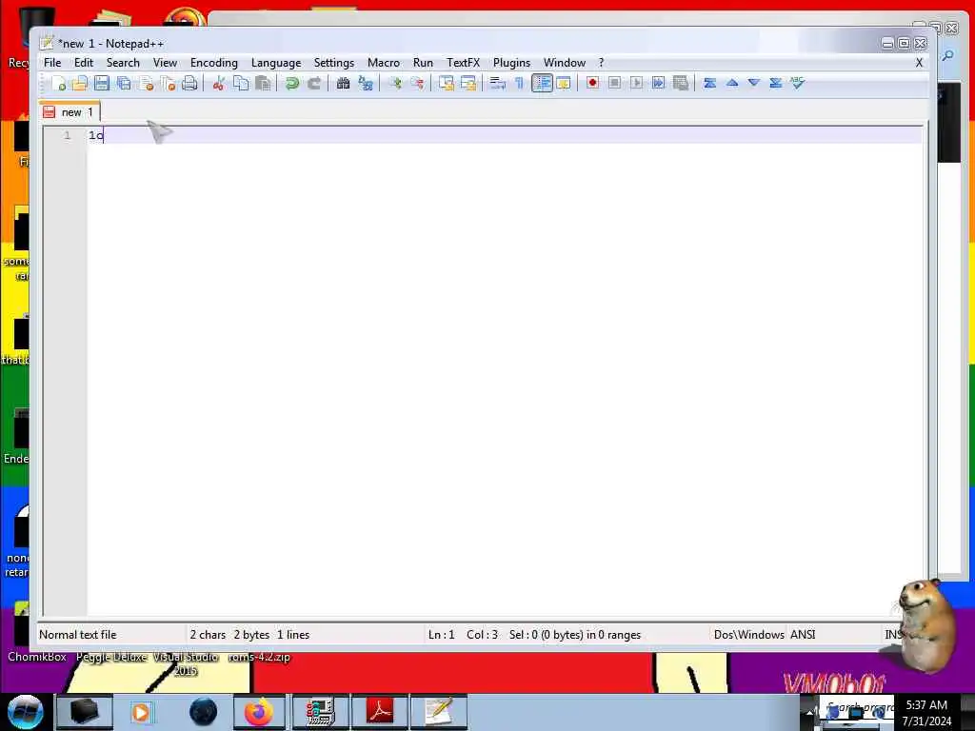
Task: Click line number 1 in margin
Action: pyautogui.click(x=68, y=135)
